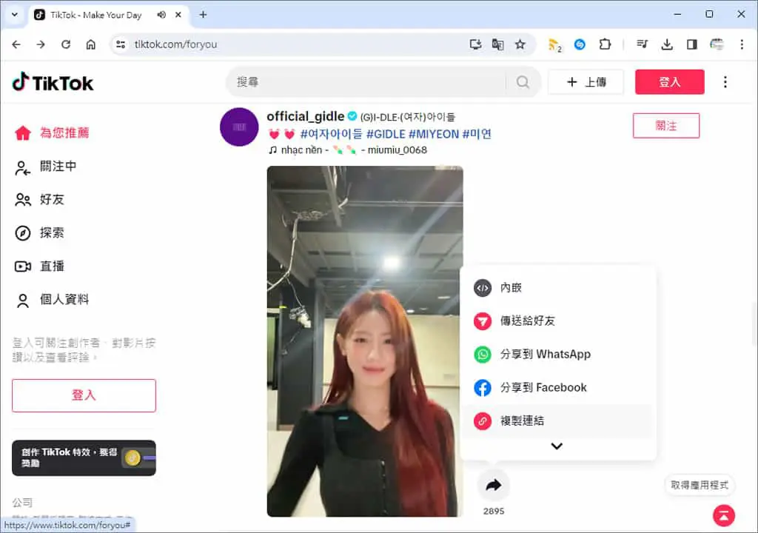Click the scroll-to-top red circle icon
Screen dimensions: 758x533
click(724, 515)
